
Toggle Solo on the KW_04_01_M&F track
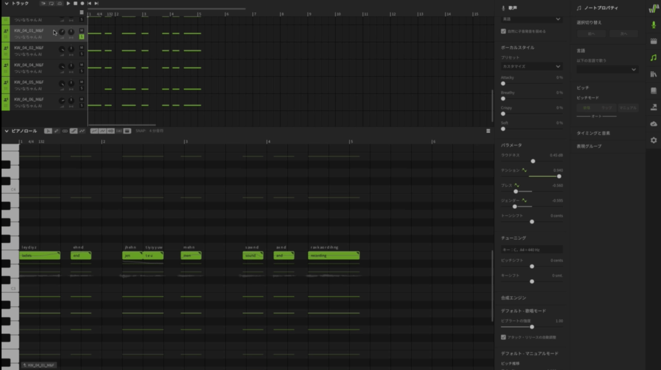pos(82,37)
